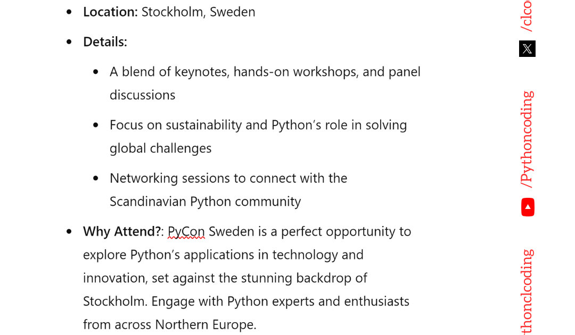Click the bullet before Details

pyautogui.click(x=69, y=42)
